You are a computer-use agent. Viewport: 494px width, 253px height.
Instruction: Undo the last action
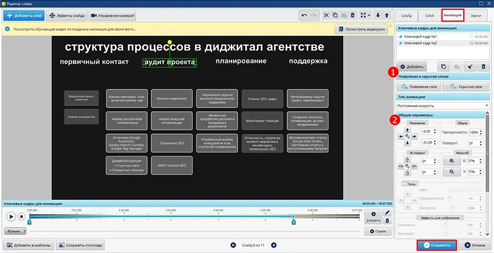304,15
